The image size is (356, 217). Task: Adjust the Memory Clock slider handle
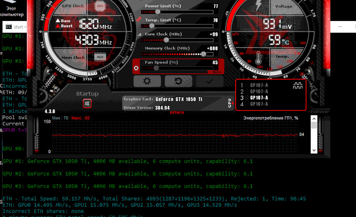point(204,54)
